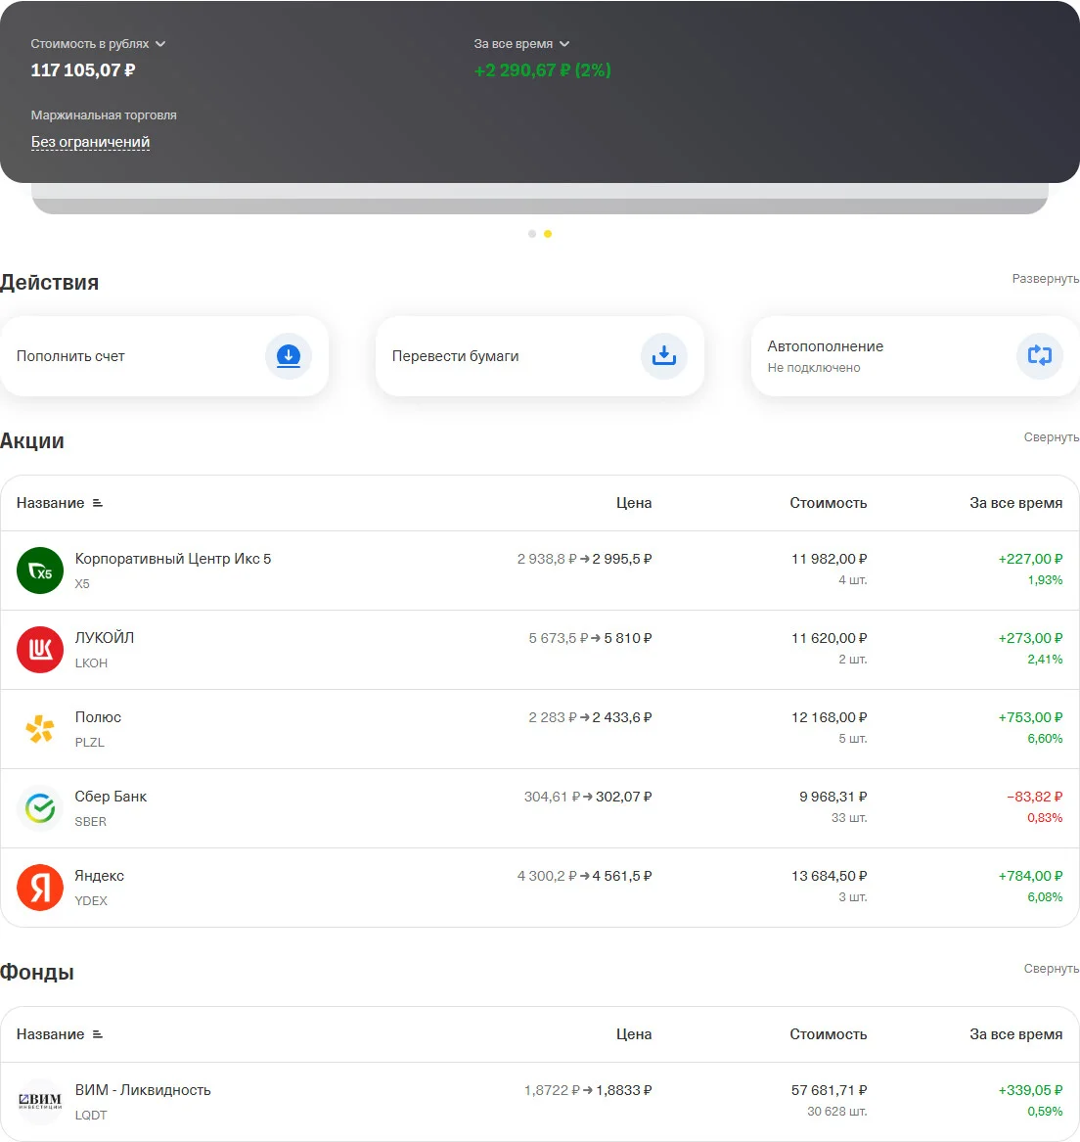The image size is (1080, 1142).
Task: Click the X5 gain +227,00 ₽
Action: point(1030,559)
